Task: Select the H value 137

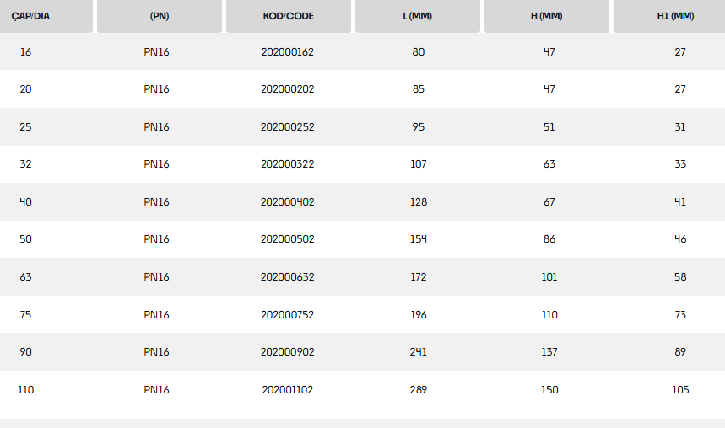Action: coord(549,352)
